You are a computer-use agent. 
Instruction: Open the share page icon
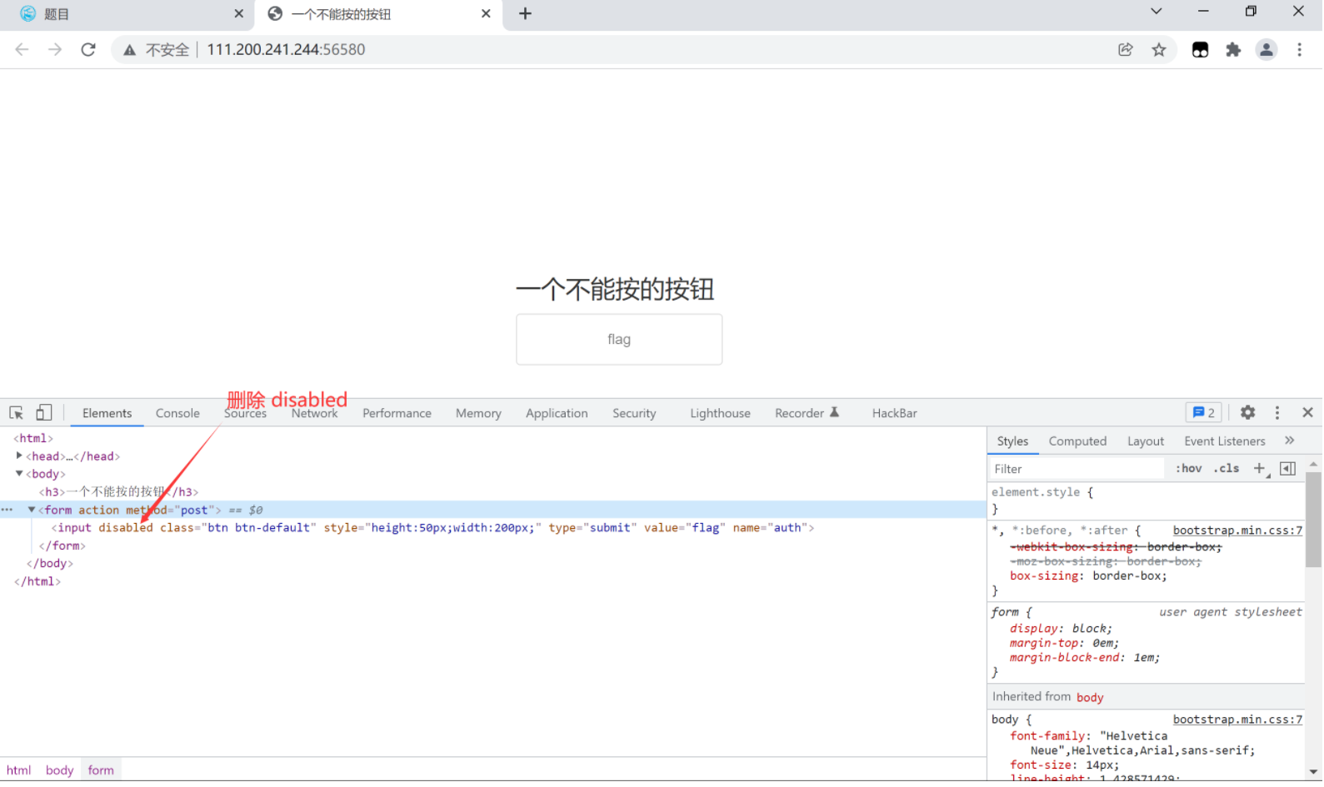tap(1126, 50)
